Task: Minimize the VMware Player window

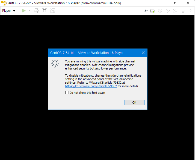Action: pos(162,3)
